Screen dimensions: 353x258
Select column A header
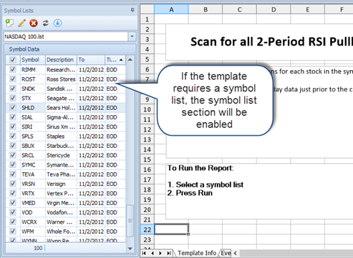171,9
